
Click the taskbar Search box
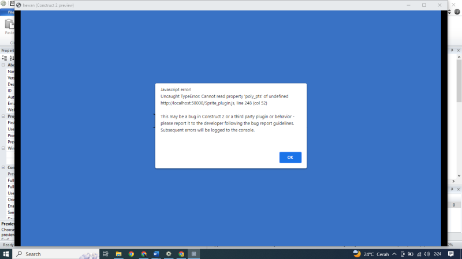pyautogui.click(x=56, y=254)
